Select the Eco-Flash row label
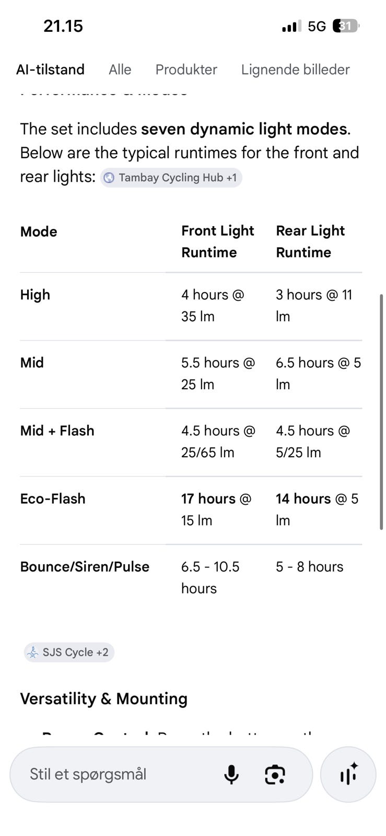Screen dimensions: 386x836 tap(53, 498)
